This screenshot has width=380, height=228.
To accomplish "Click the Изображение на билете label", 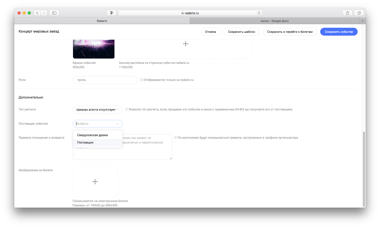I will point(36,170).
